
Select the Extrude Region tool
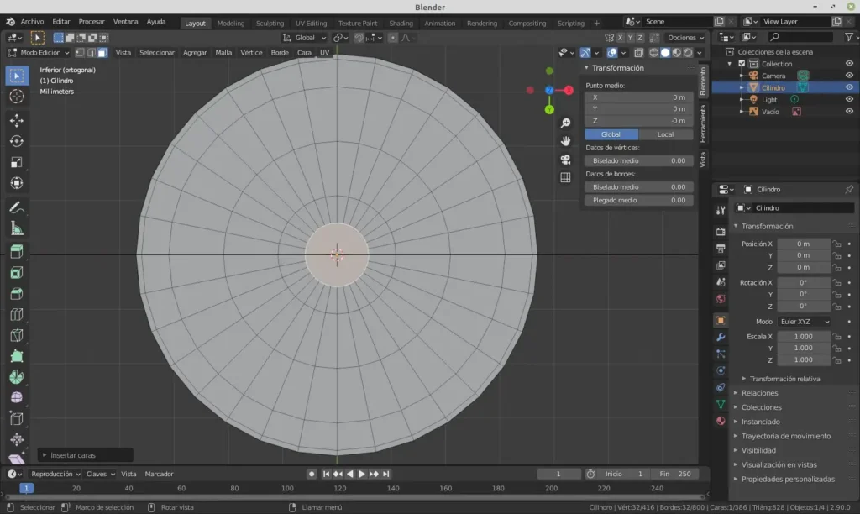click(x=17, y=252)
